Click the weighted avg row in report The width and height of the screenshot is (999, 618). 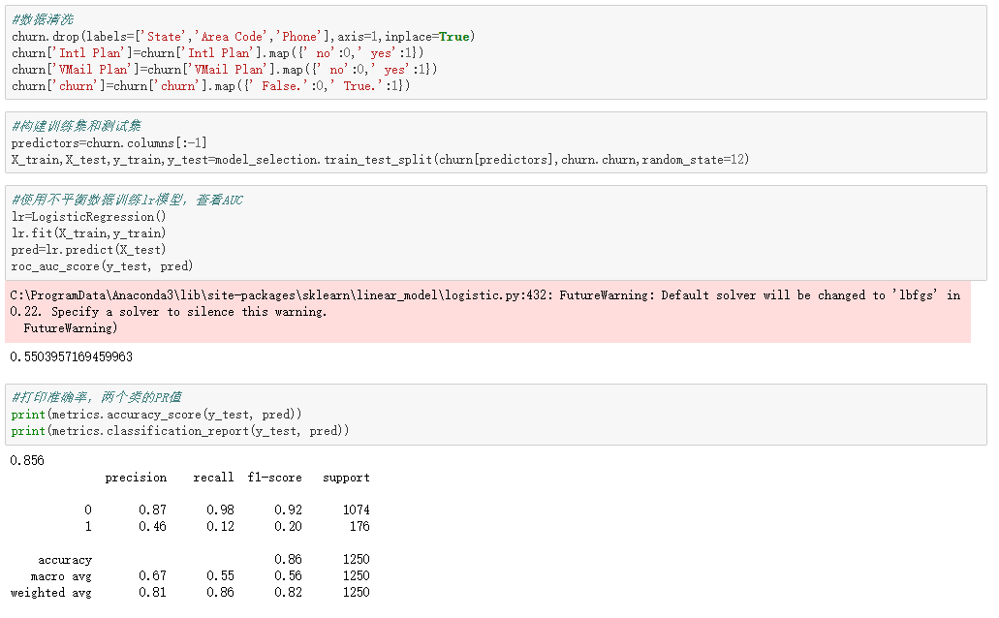[190, 593]
